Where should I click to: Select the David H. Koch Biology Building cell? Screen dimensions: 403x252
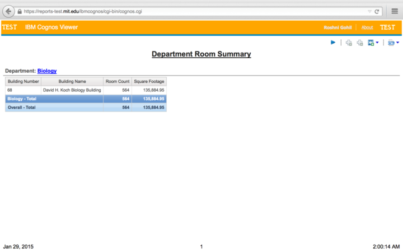pos(72,90)
